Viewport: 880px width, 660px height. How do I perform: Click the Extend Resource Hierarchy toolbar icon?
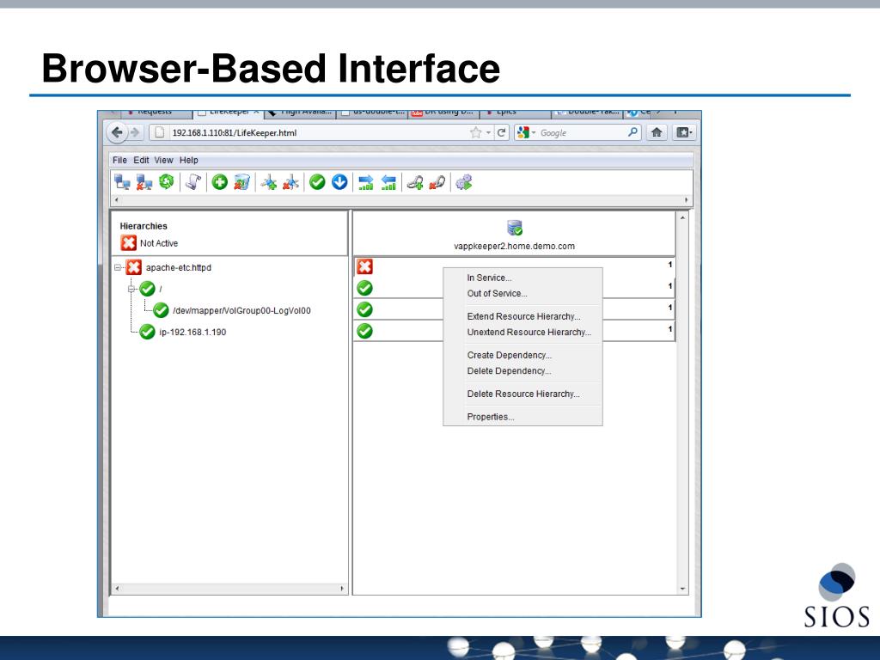pyautogui.click(x=366, y=181)
